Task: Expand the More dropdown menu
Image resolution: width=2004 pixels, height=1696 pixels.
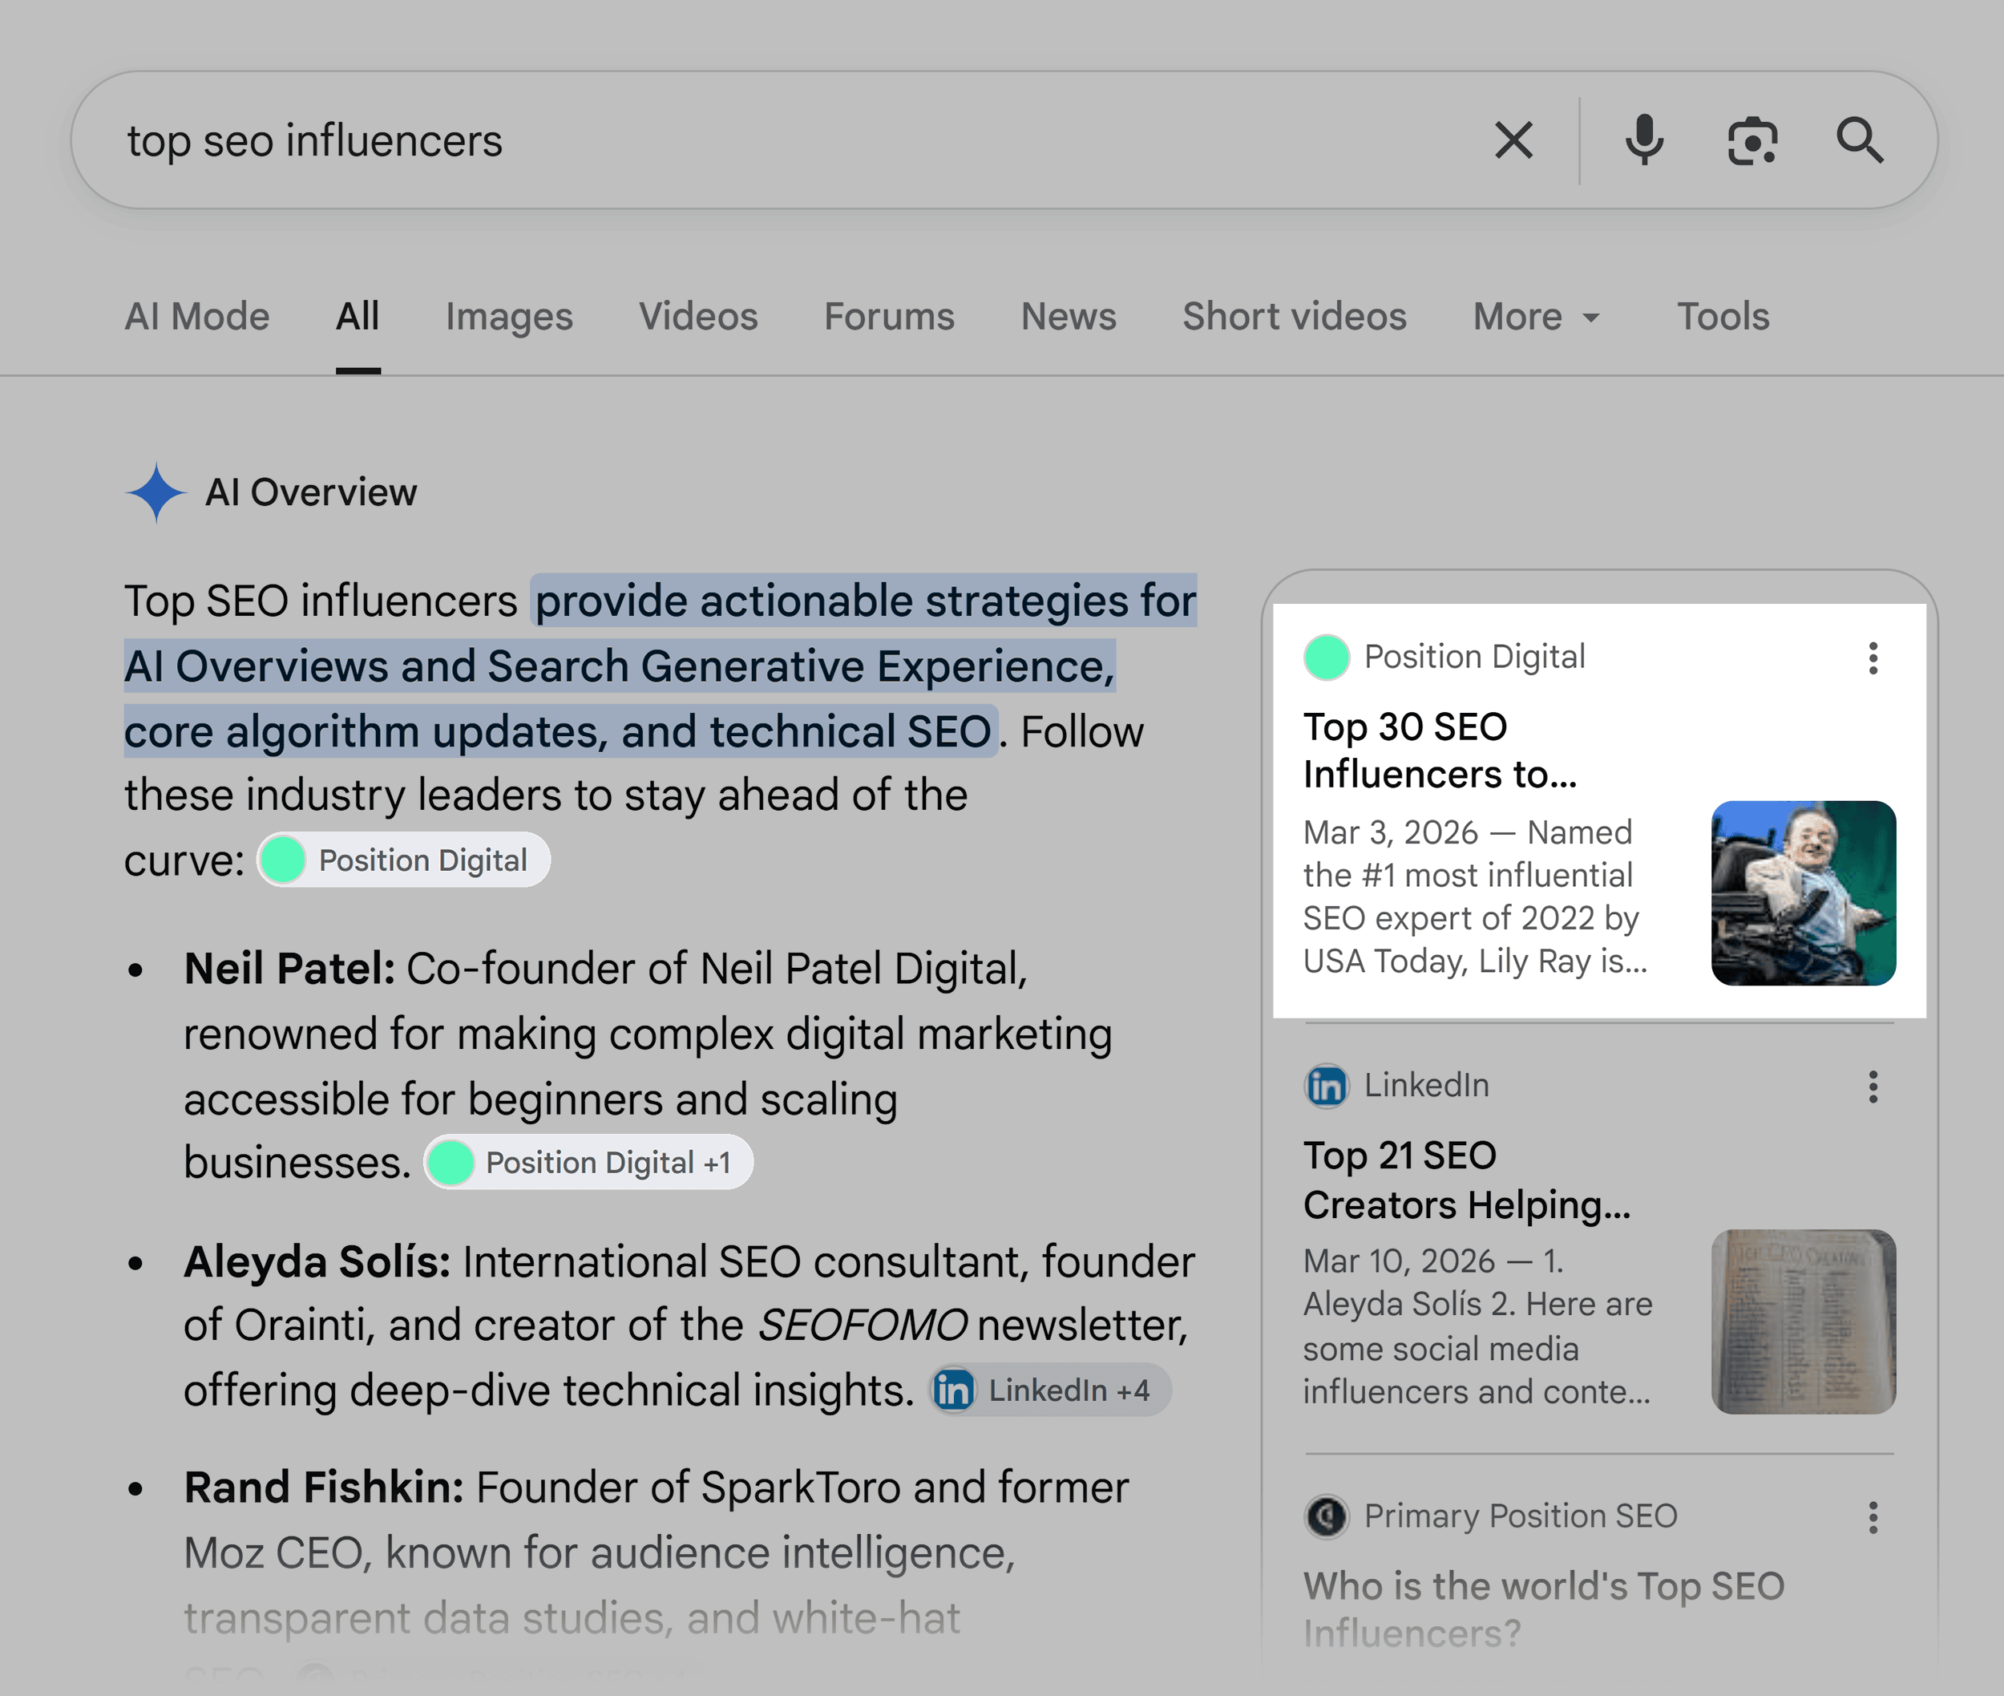Action: pos(1537,316)
